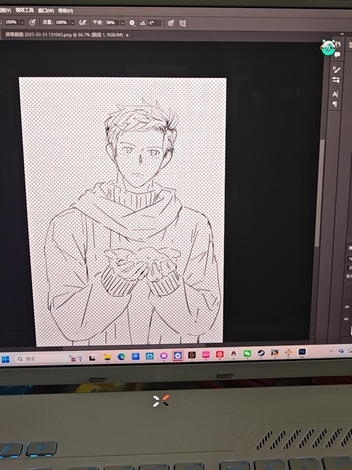Open the 帮助(H) menu
The height and width of the screenshot is (470, 352).
pos(65,11)
